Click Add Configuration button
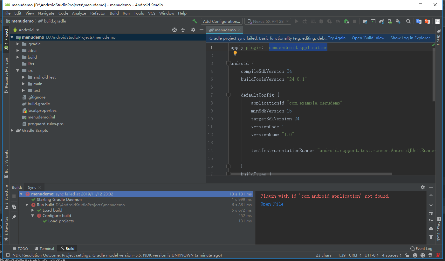 point(222,21)
